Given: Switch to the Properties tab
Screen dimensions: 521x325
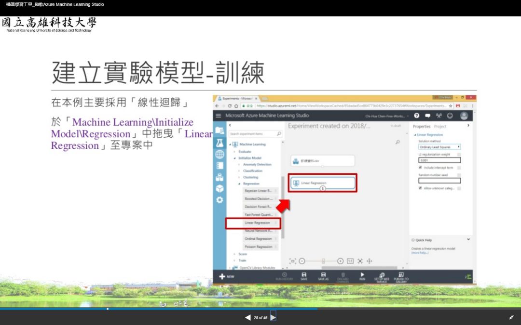Looking at the screenshot, I should 421,126.
